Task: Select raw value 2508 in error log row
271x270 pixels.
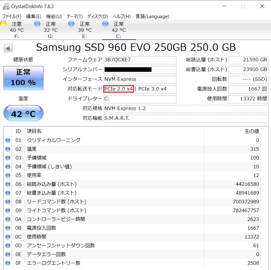Action: coord(253,263)
